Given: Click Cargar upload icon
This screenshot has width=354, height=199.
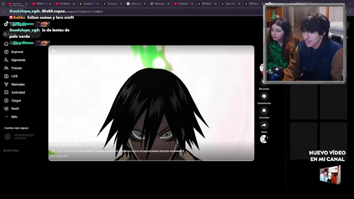Looking at the screenshot, I should [x=6, y=101].
